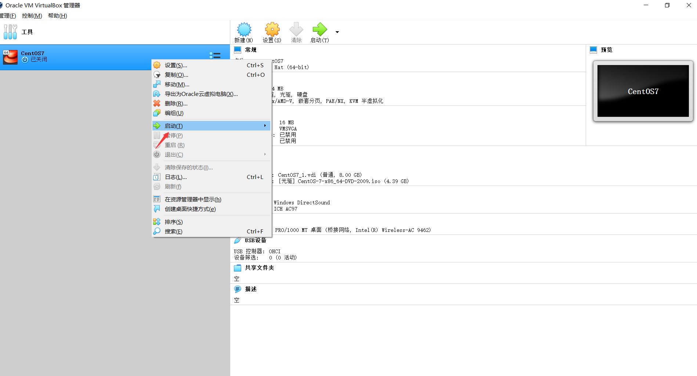This screenshot has height=376, width=697.
Task: Click the VMSVGA graphics controller text
Action: (x=288, y=129)
